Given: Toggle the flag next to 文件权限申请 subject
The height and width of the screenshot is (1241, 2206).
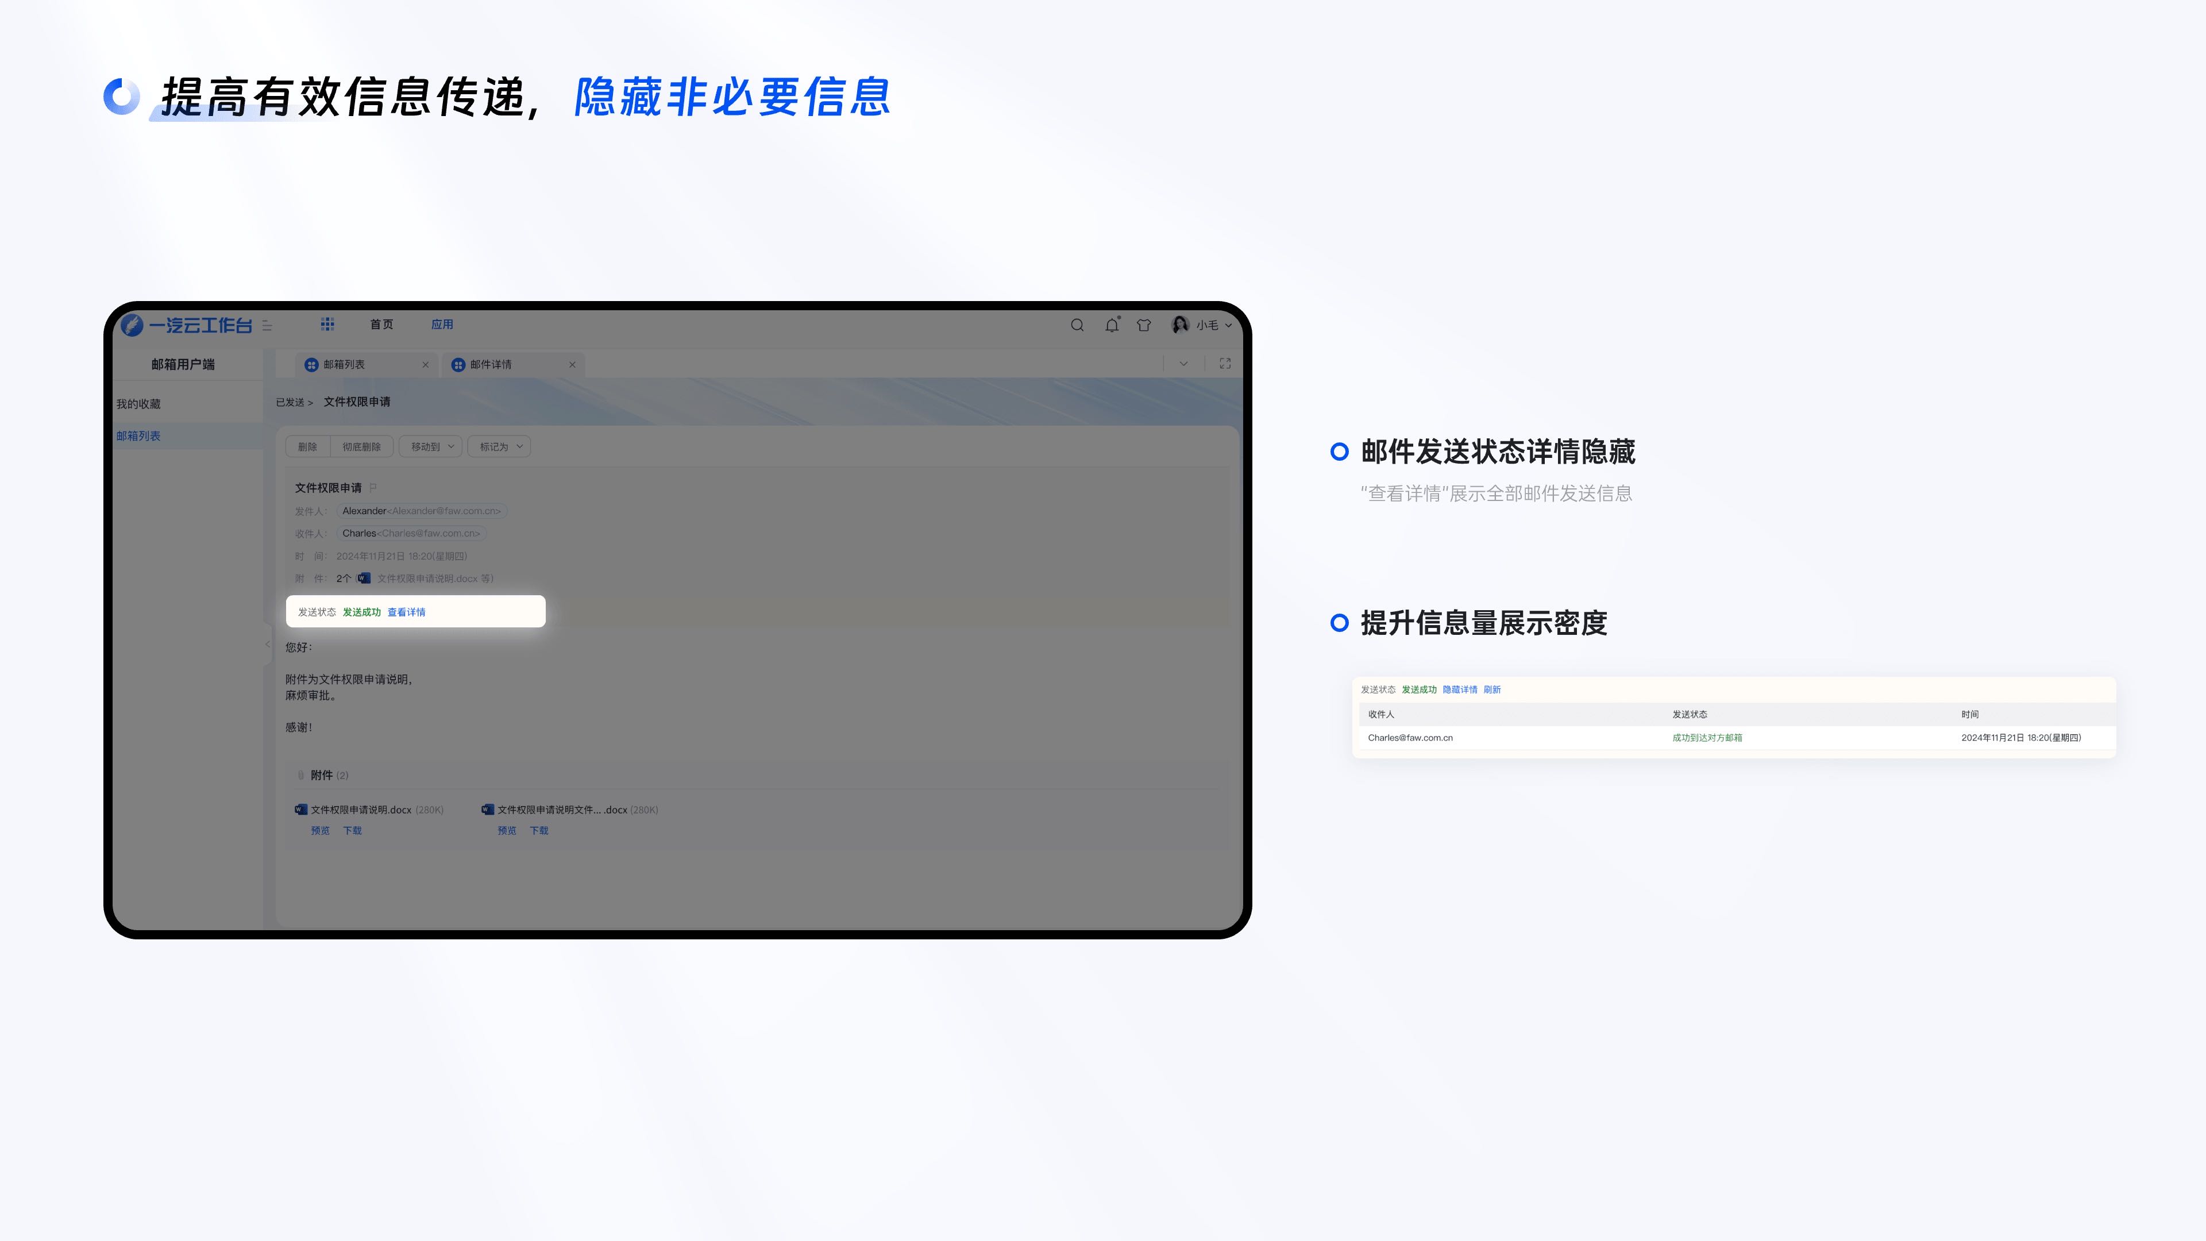Looking at the screenshot, I should tap(372, 487).
